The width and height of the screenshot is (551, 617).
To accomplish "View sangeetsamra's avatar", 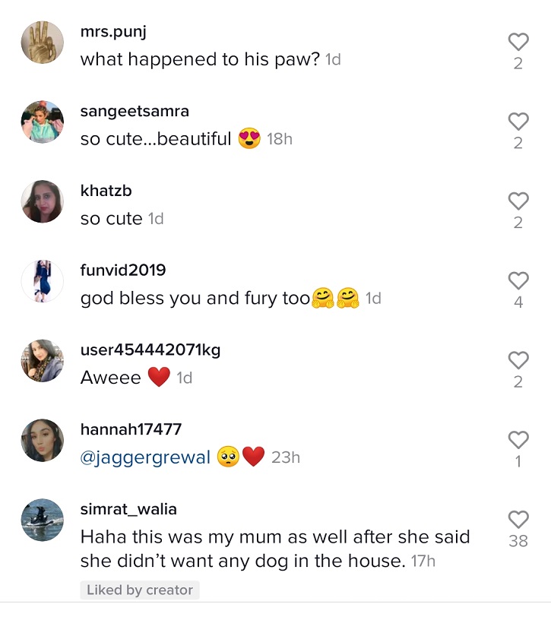I will click(43, 121).
